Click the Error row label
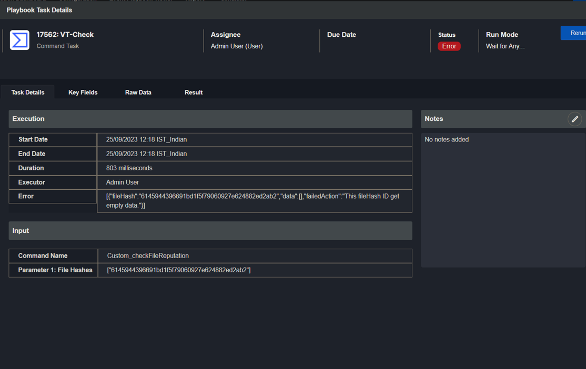586x369 pixels. 26,196
